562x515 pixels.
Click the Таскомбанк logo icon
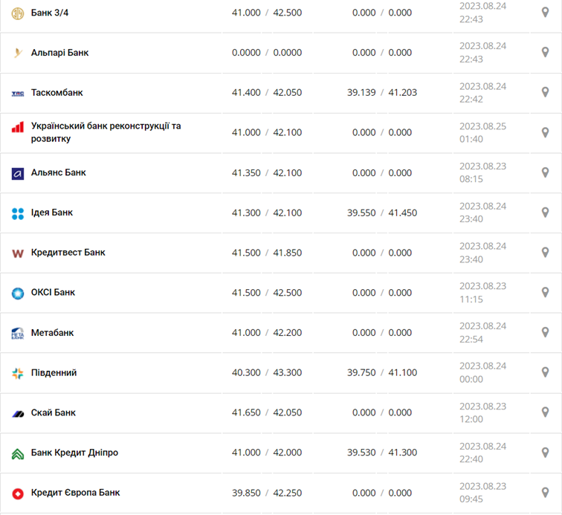point(18,93)
